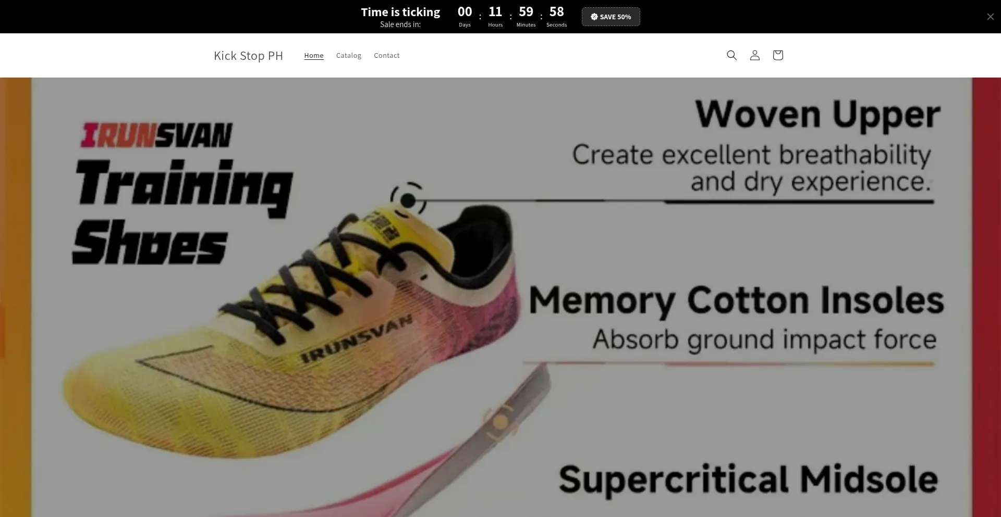
Task: Open the account login icon
Action: coord(754,55)
